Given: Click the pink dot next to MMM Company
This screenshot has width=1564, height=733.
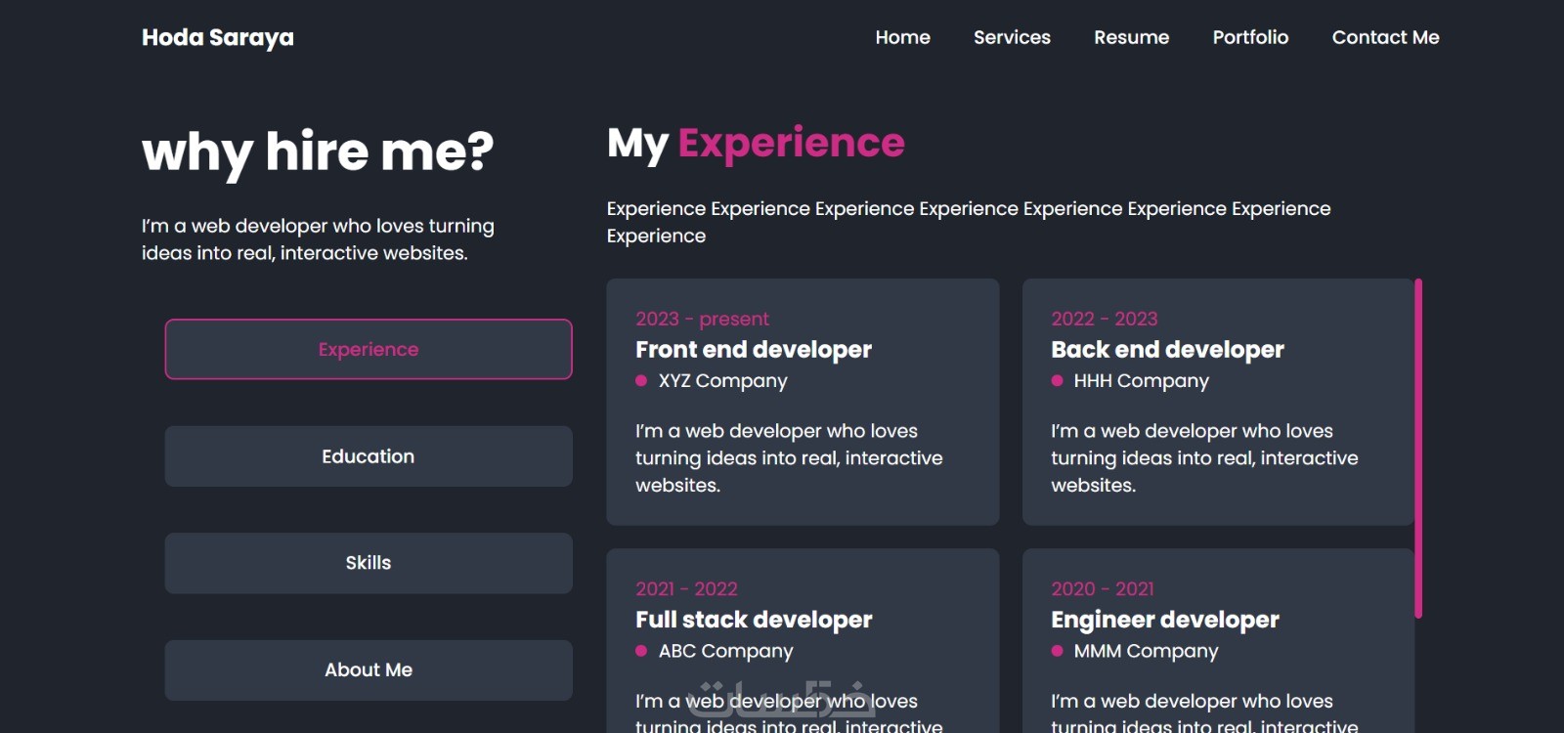Looking at the screenshot, I should tap(1057, 651).
